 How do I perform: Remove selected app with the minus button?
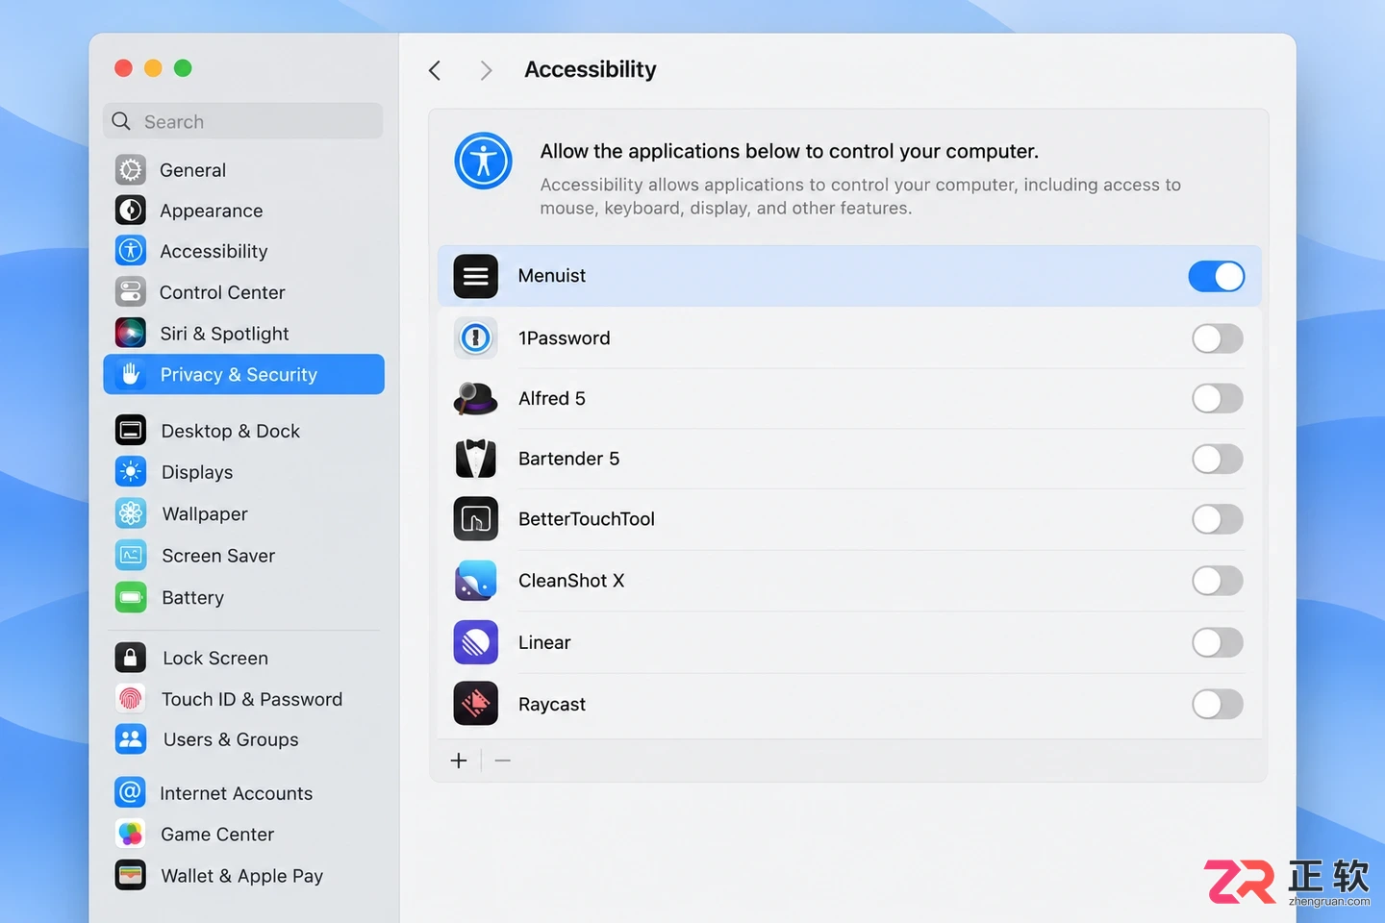click(x=502, y=761)
